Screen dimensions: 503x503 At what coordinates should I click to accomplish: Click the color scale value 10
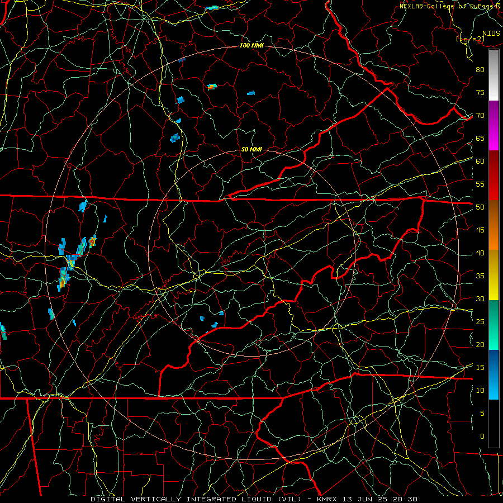click(x=480, y=391)
